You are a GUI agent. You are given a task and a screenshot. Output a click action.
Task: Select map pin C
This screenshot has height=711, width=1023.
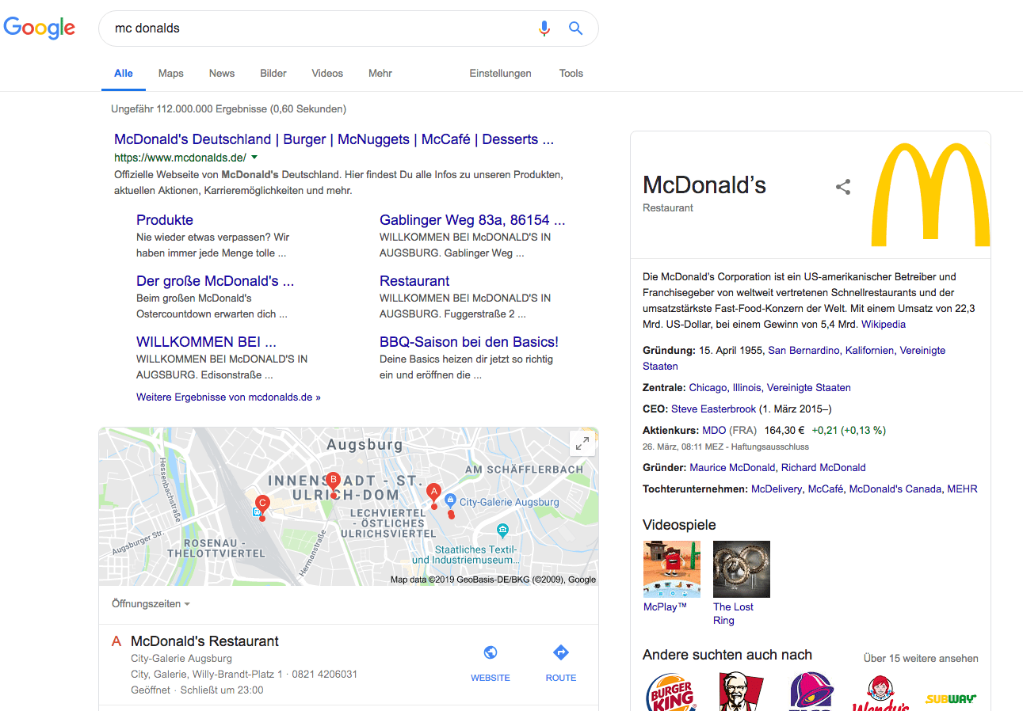tap(262, 505)
